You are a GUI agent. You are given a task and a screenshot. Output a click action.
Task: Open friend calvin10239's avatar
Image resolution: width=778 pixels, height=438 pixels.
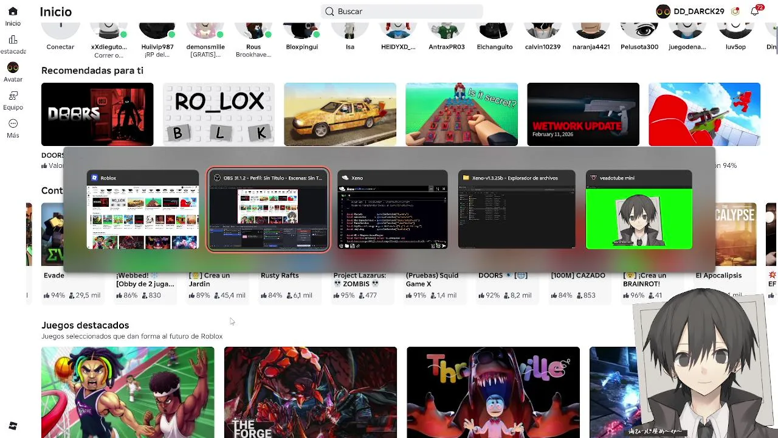(x=543, y=30)
